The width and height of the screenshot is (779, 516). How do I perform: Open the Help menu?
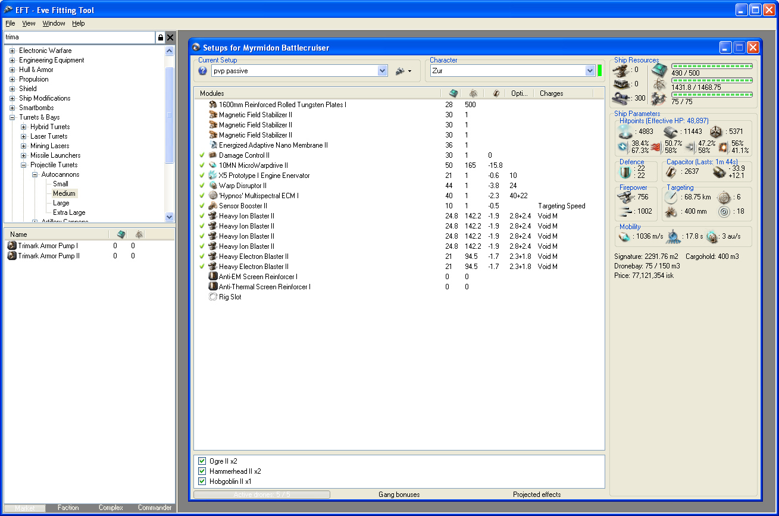coord(79,23)
